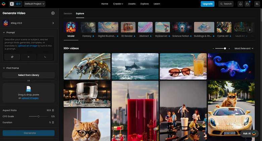Open the miniature people with cup video
The height and width of the screenshot is (141, 262).
point(183,111)
